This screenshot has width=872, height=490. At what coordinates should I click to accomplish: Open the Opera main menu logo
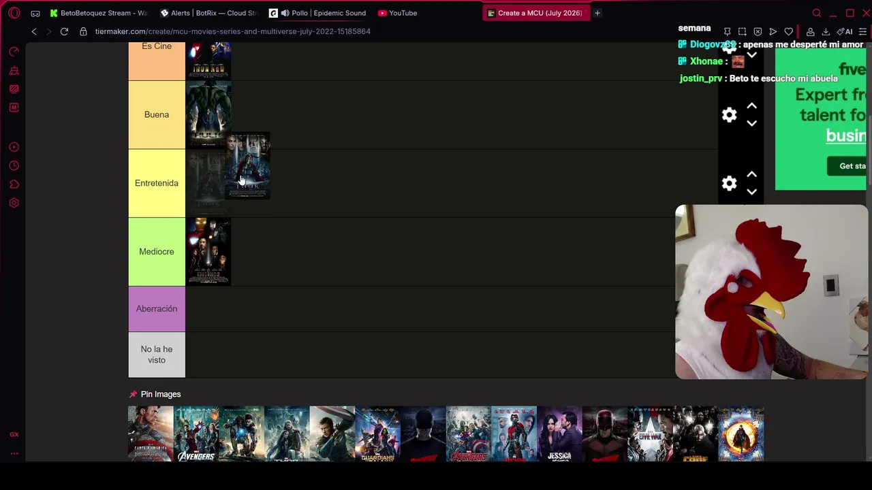14,13
